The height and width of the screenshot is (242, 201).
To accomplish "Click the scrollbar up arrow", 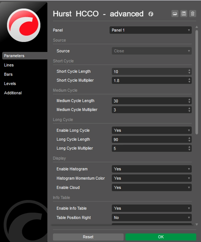I will pos(197,27).
